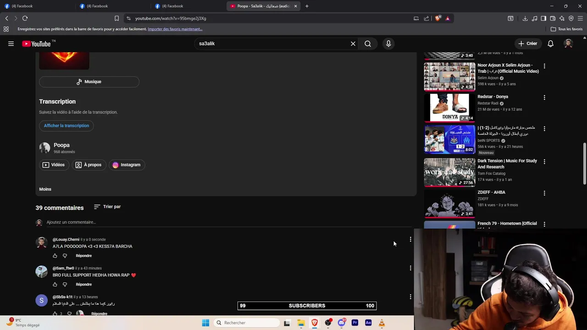This screenshot has width=587, height=330.
Task: Open Brave Rewards triangle icon
Action: point(448,18)
